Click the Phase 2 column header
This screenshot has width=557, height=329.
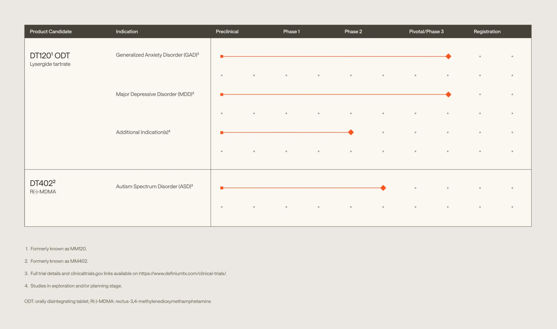point(353,32)
